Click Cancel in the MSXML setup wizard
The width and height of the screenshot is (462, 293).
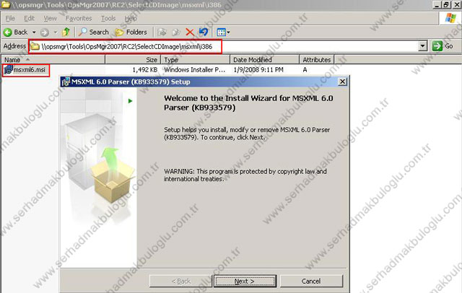[x=311, y=281]
